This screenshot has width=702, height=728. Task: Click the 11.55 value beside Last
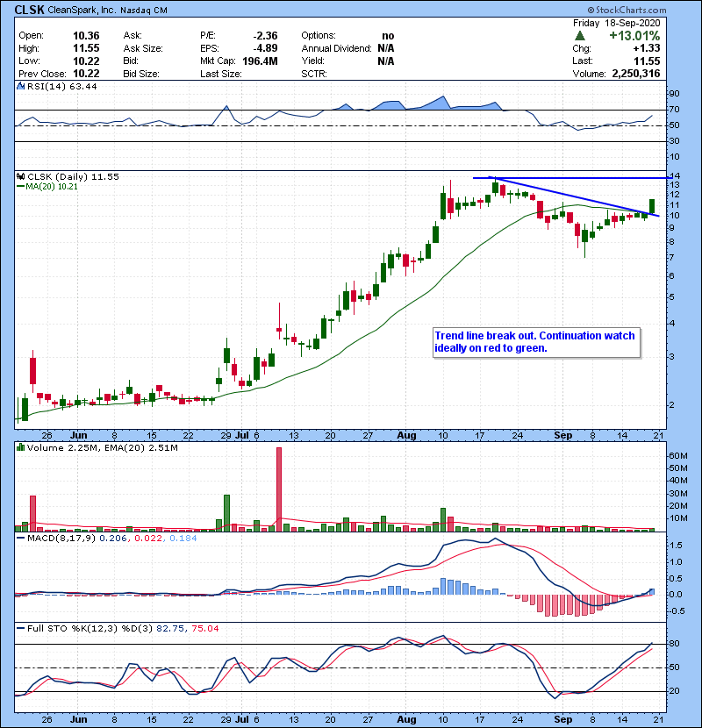[647, 61]
